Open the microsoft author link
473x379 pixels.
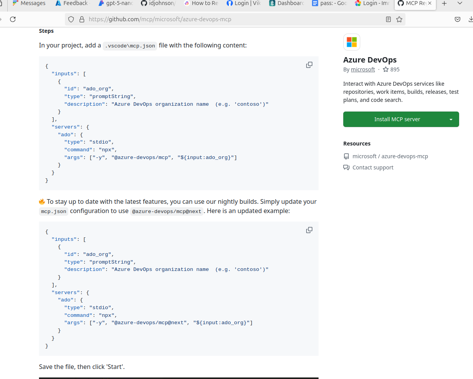point(363,69)
